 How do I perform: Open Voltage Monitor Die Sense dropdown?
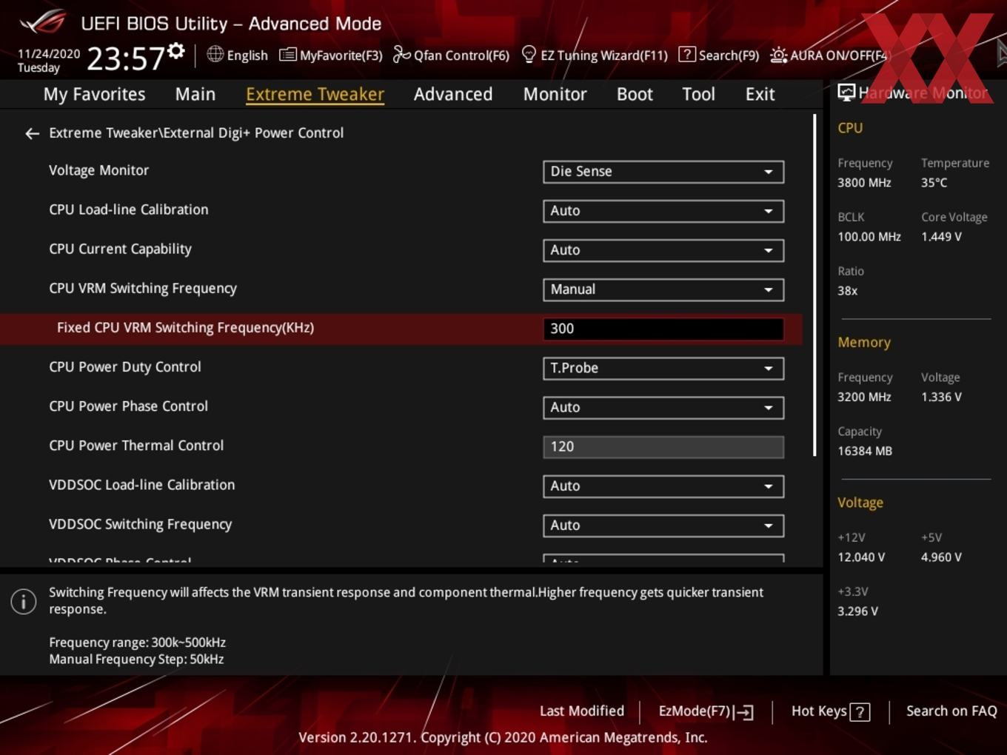coord(663,172)
